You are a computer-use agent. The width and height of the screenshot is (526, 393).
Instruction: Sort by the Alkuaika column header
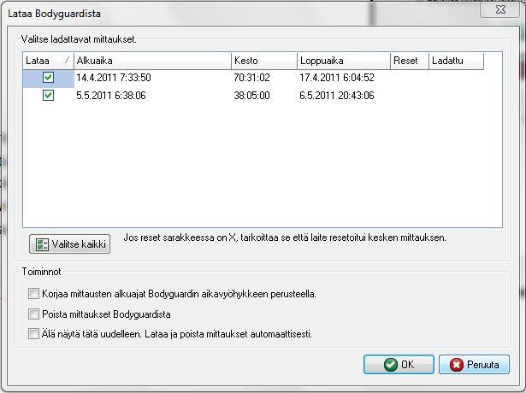[x=152, y=61]
